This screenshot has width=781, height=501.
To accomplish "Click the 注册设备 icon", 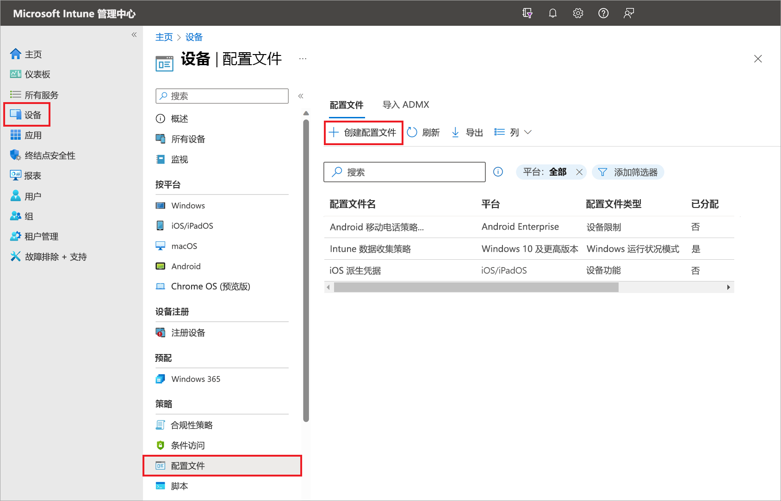I will click(x=161, y=333).
